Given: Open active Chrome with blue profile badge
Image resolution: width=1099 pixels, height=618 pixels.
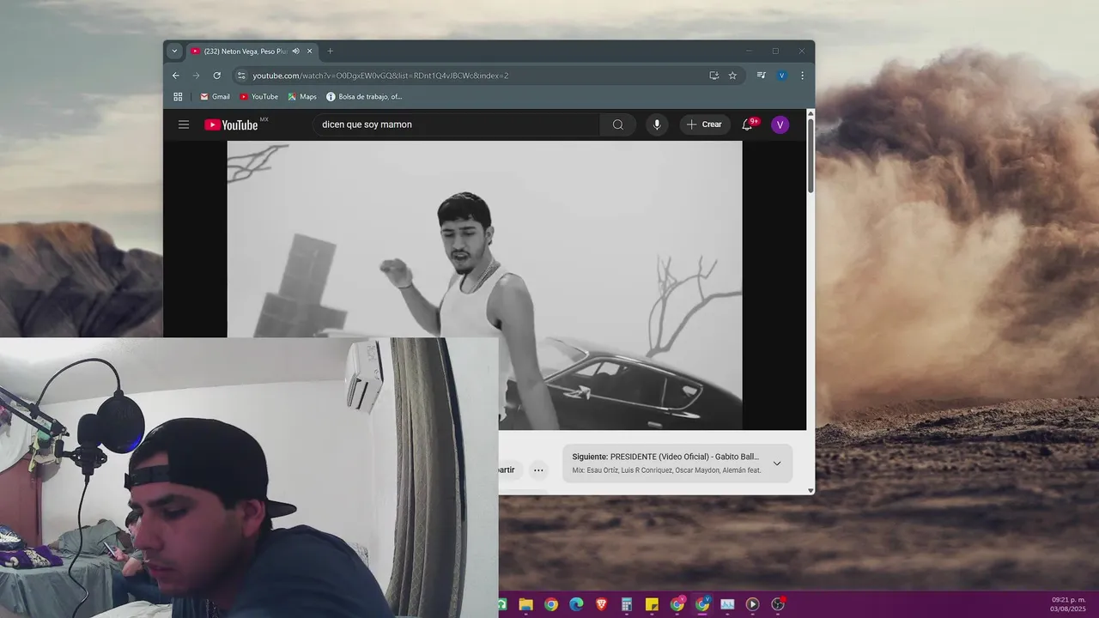Looking at the screenshot, I should (x=702, y=604).
